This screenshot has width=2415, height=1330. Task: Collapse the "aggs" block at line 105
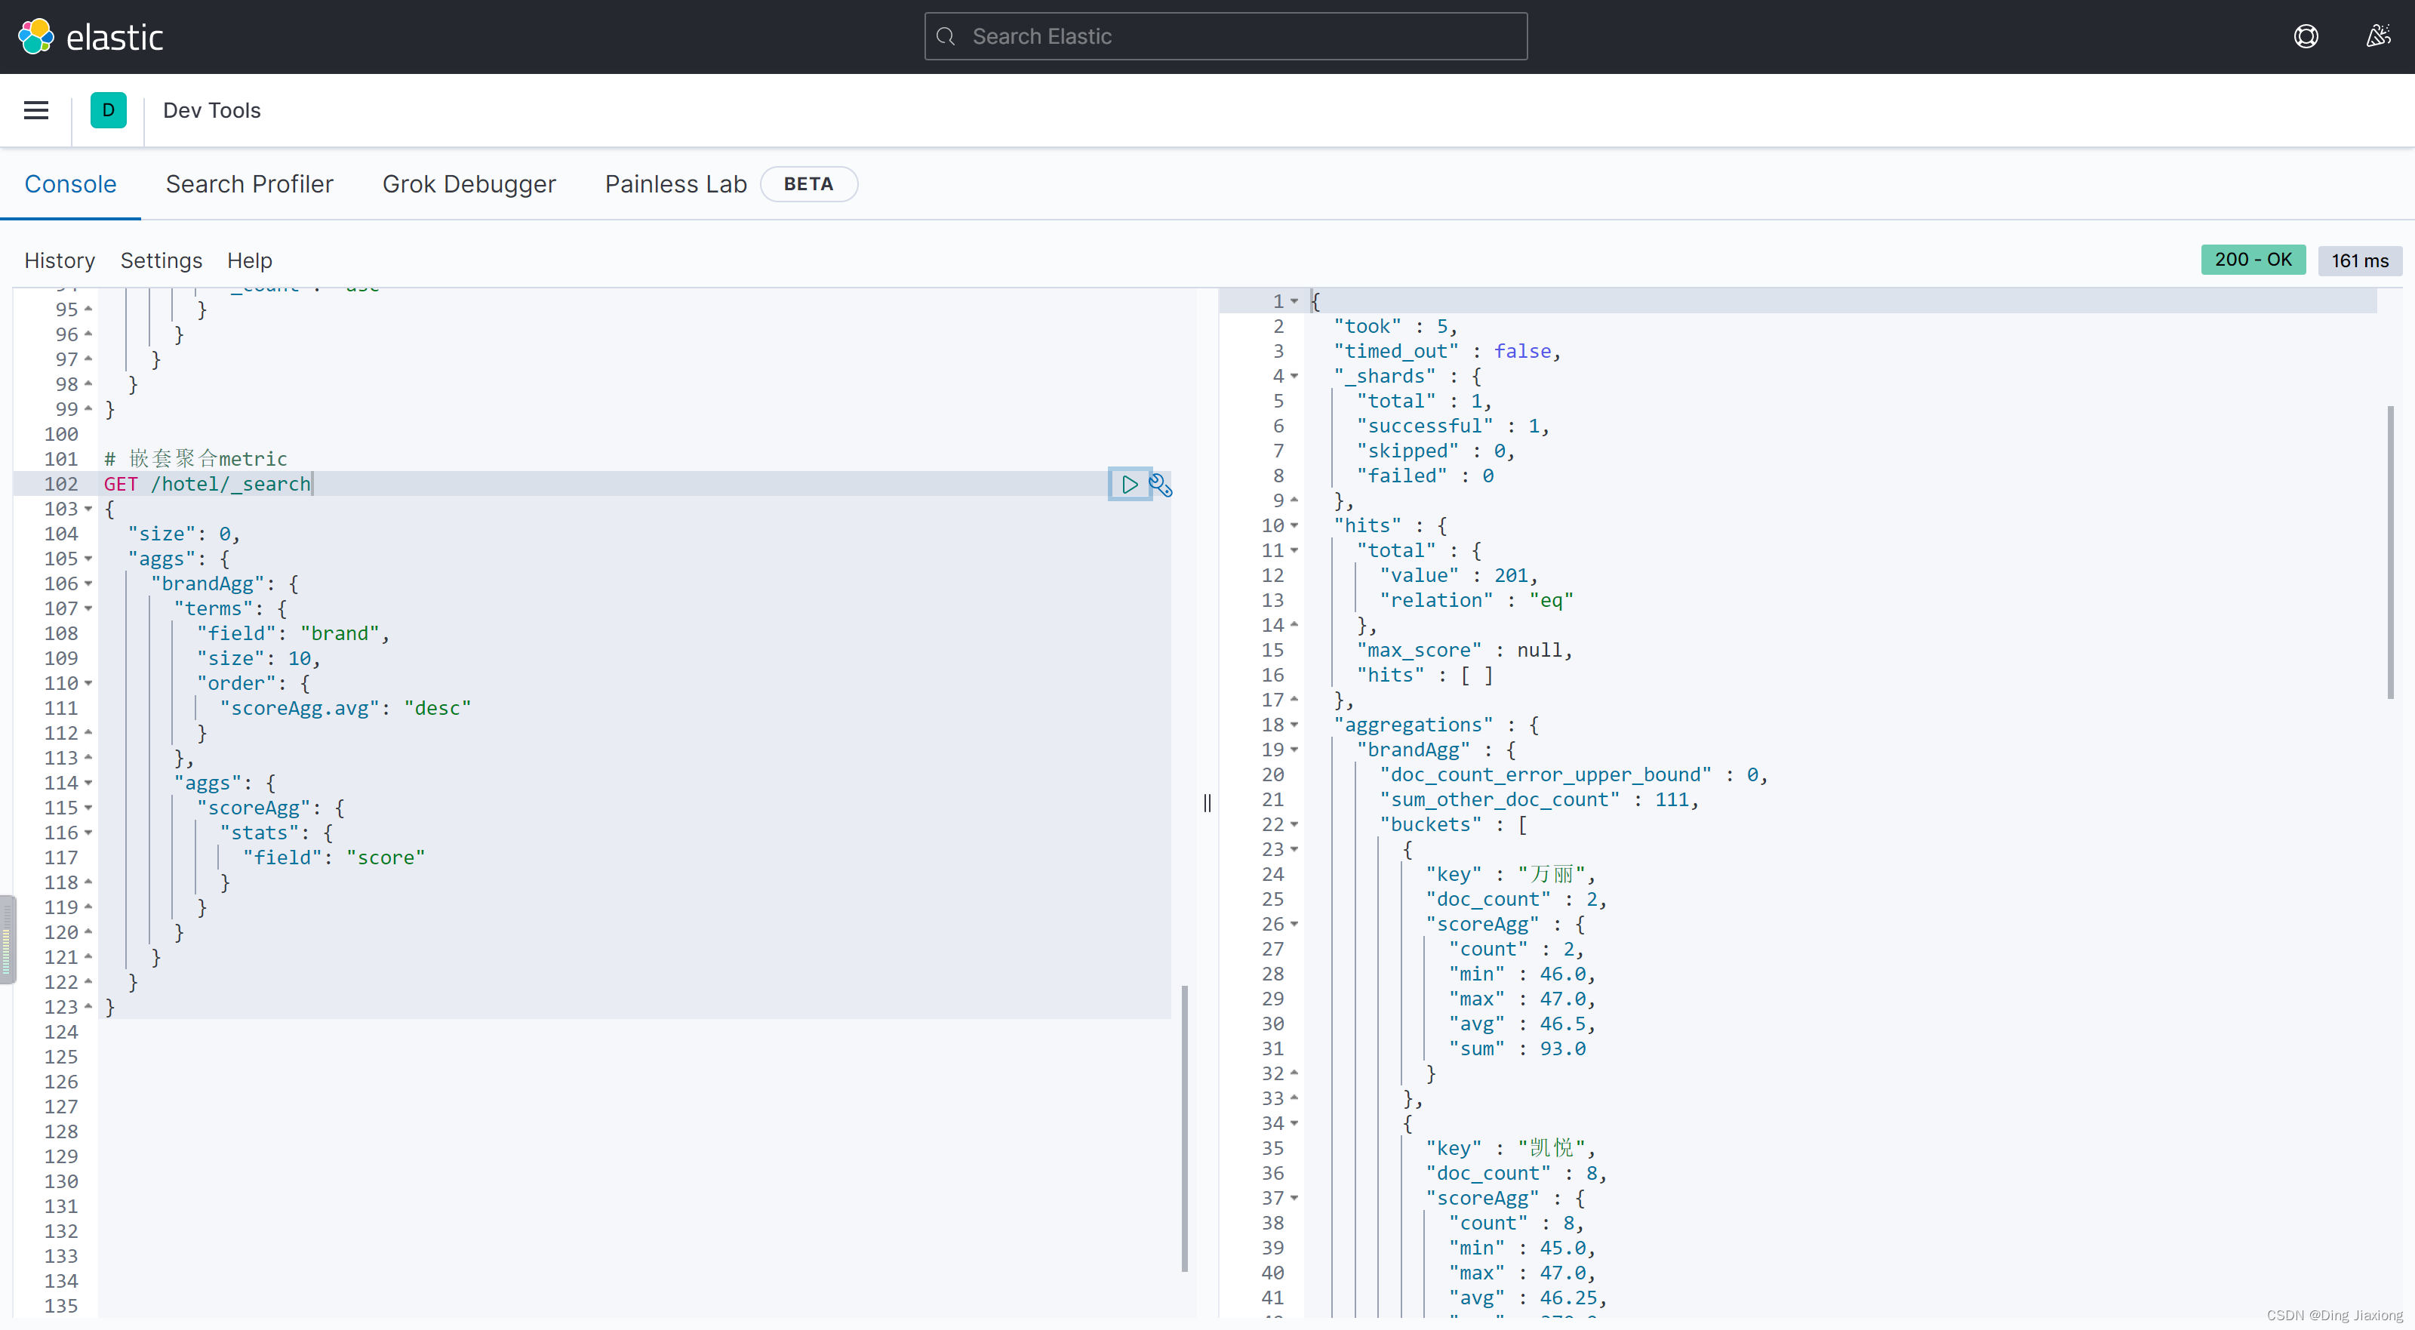88,559
